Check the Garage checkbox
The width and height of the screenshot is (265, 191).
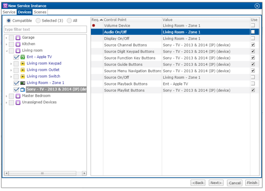11,38
